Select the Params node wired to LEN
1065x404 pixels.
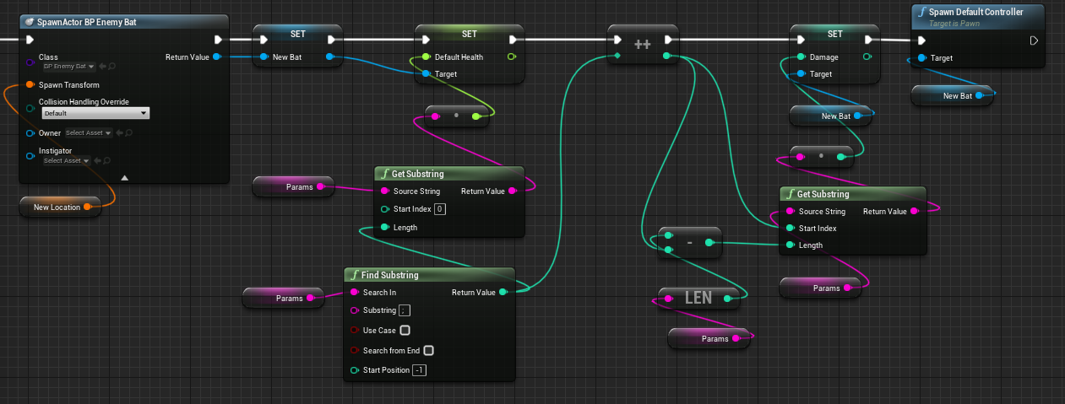(x=709, y=338)
